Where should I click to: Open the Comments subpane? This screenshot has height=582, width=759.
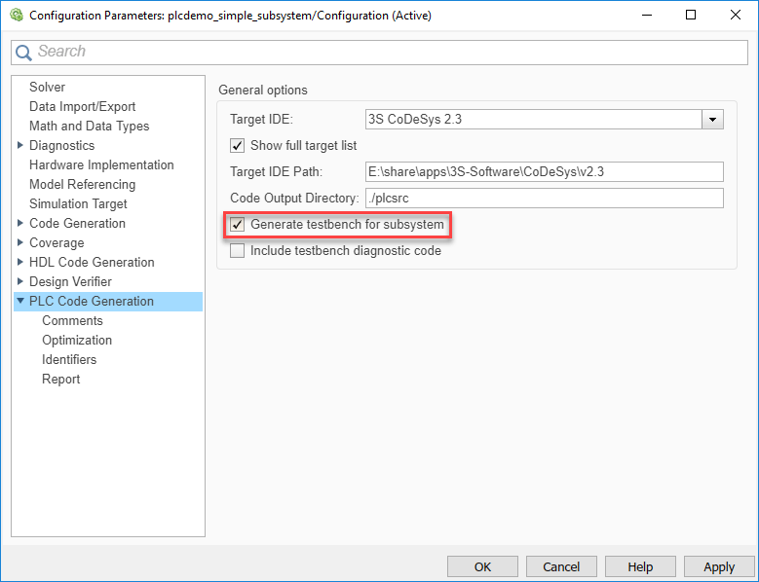[x=73, y=320]
